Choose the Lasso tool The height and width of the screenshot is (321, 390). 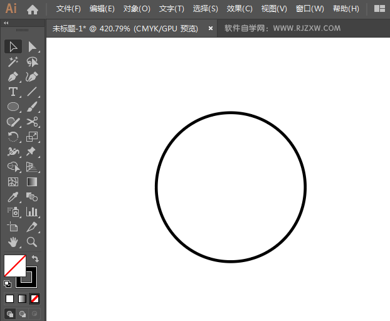(33, 61)
